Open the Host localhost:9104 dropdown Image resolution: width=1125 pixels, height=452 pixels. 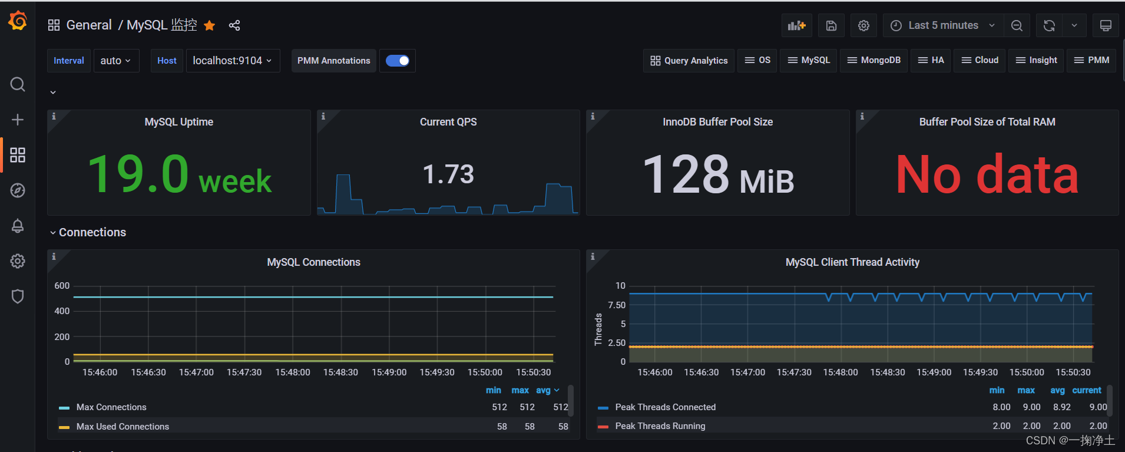click(x=233, y=61)
